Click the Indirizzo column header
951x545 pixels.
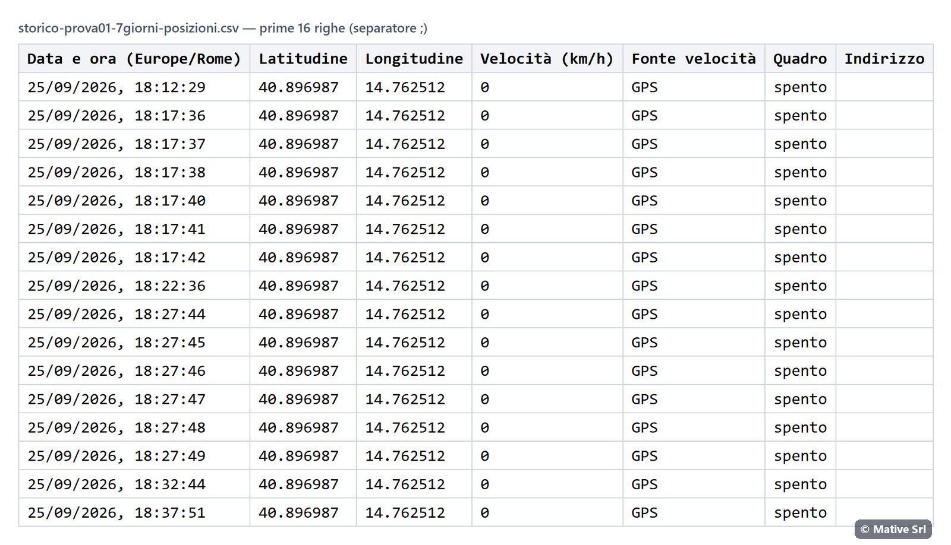884,59
